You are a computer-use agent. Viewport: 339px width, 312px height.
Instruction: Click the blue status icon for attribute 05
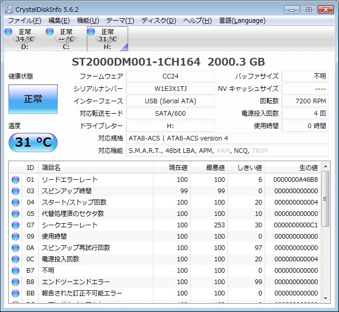coord(16,214)
